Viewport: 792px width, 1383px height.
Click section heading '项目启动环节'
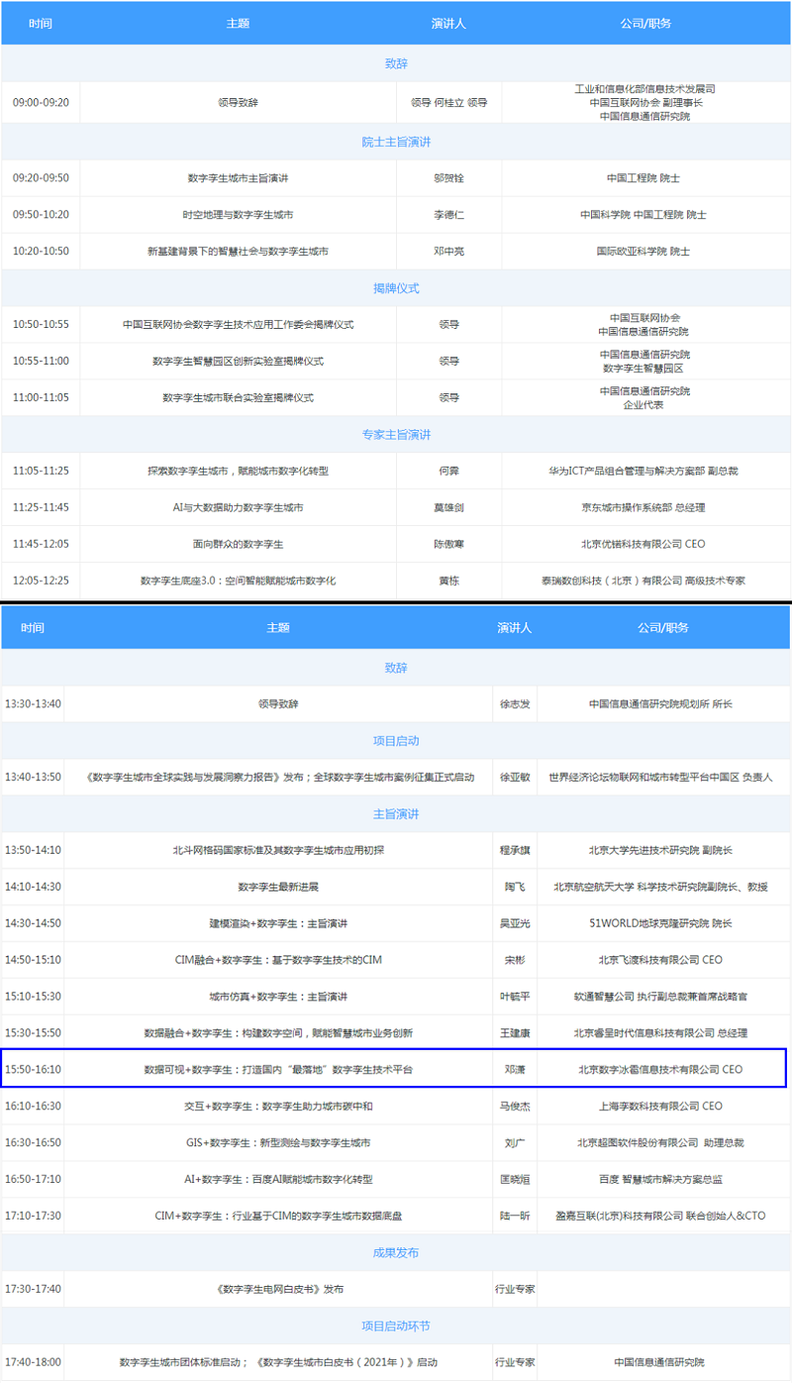click(x=396, y=1327)
